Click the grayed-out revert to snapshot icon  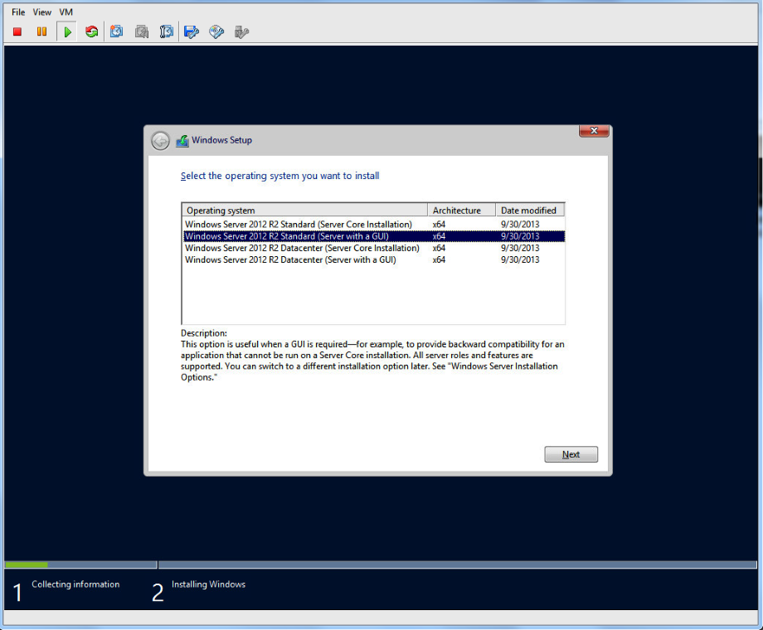(142, 32)
